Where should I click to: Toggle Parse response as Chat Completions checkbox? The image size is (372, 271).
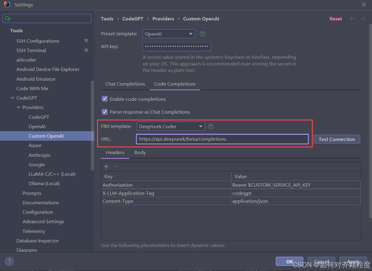(105, 112)
